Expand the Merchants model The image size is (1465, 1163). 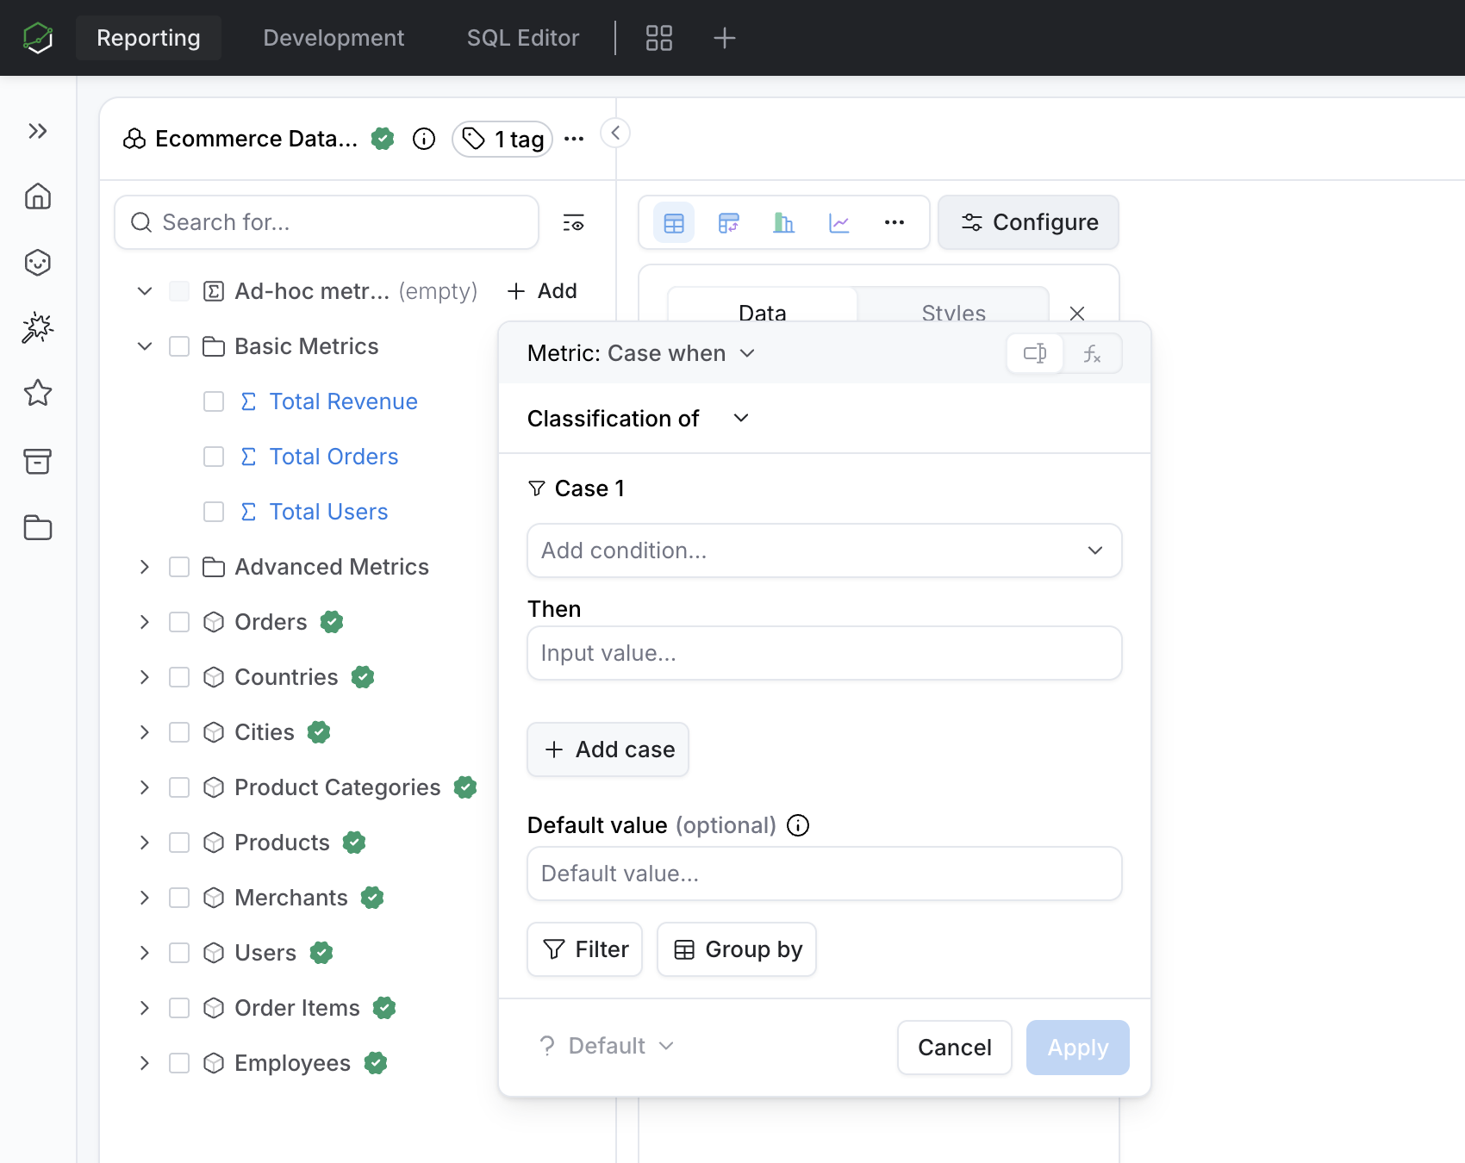[145, 898]
